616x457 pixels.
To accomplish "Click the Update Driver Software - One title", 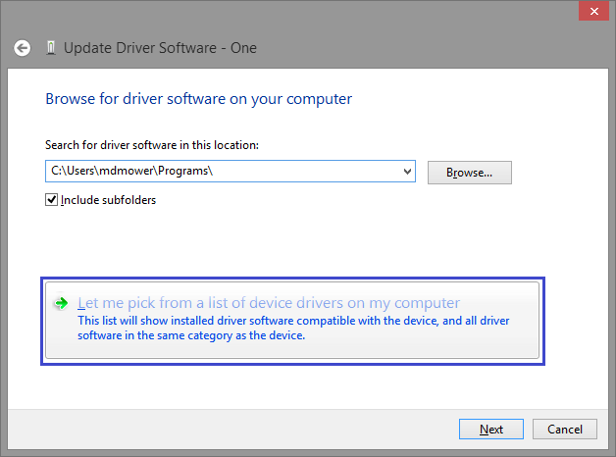I will coord(160,48).
